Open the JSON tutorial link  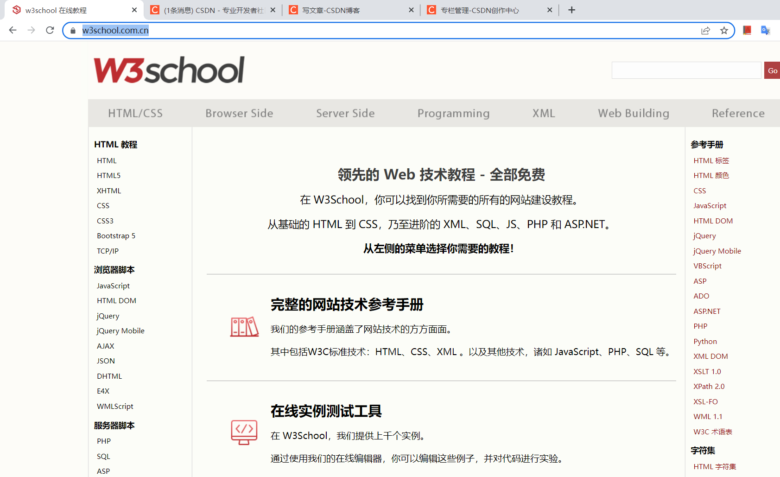(106, 361)
